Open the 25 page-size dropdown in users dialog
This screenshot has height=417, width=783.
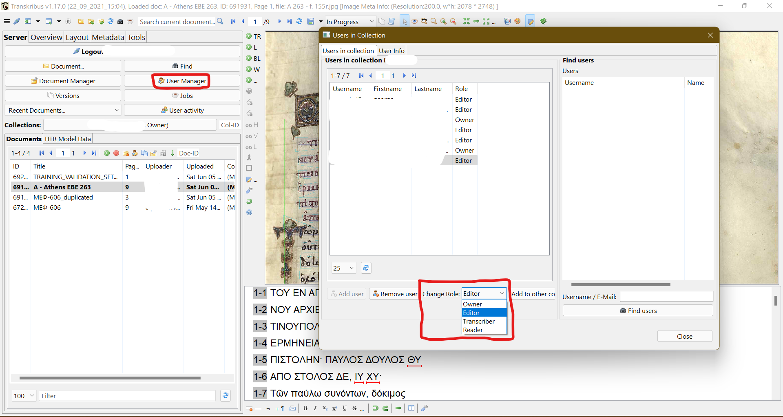(x=344, y=268)
